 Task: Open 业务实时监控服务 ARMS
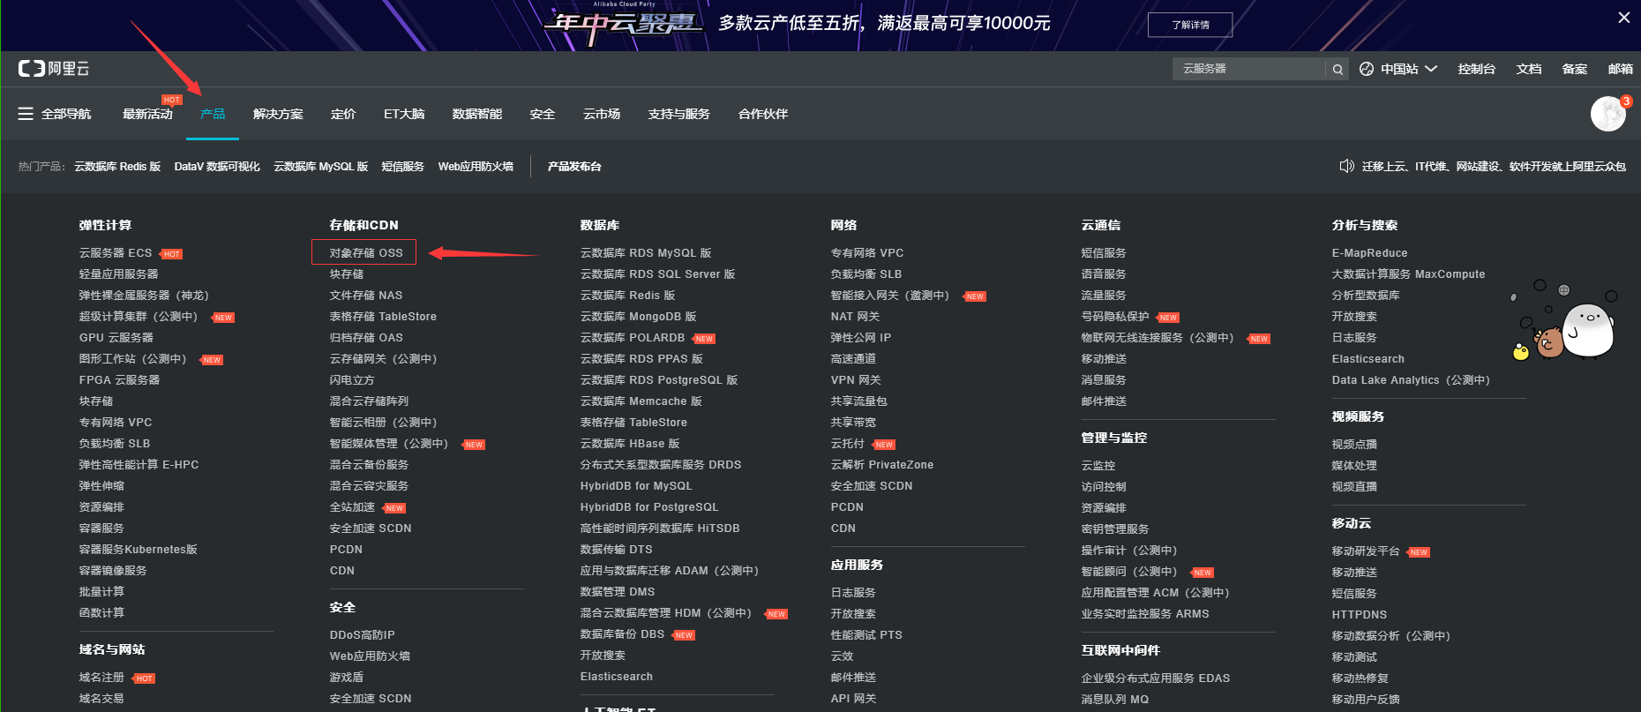(x=1145, y=614)
